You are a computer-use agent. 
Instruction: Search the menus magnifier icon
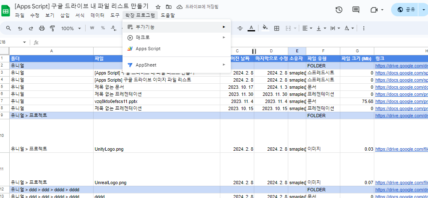pyautogui.click(x=8, y=28)
